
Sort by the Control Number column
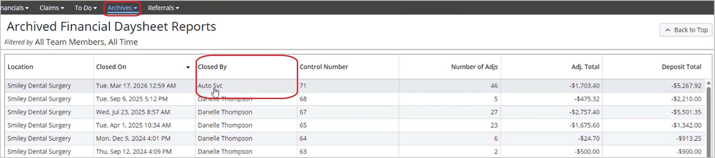[x=324, y=67]
